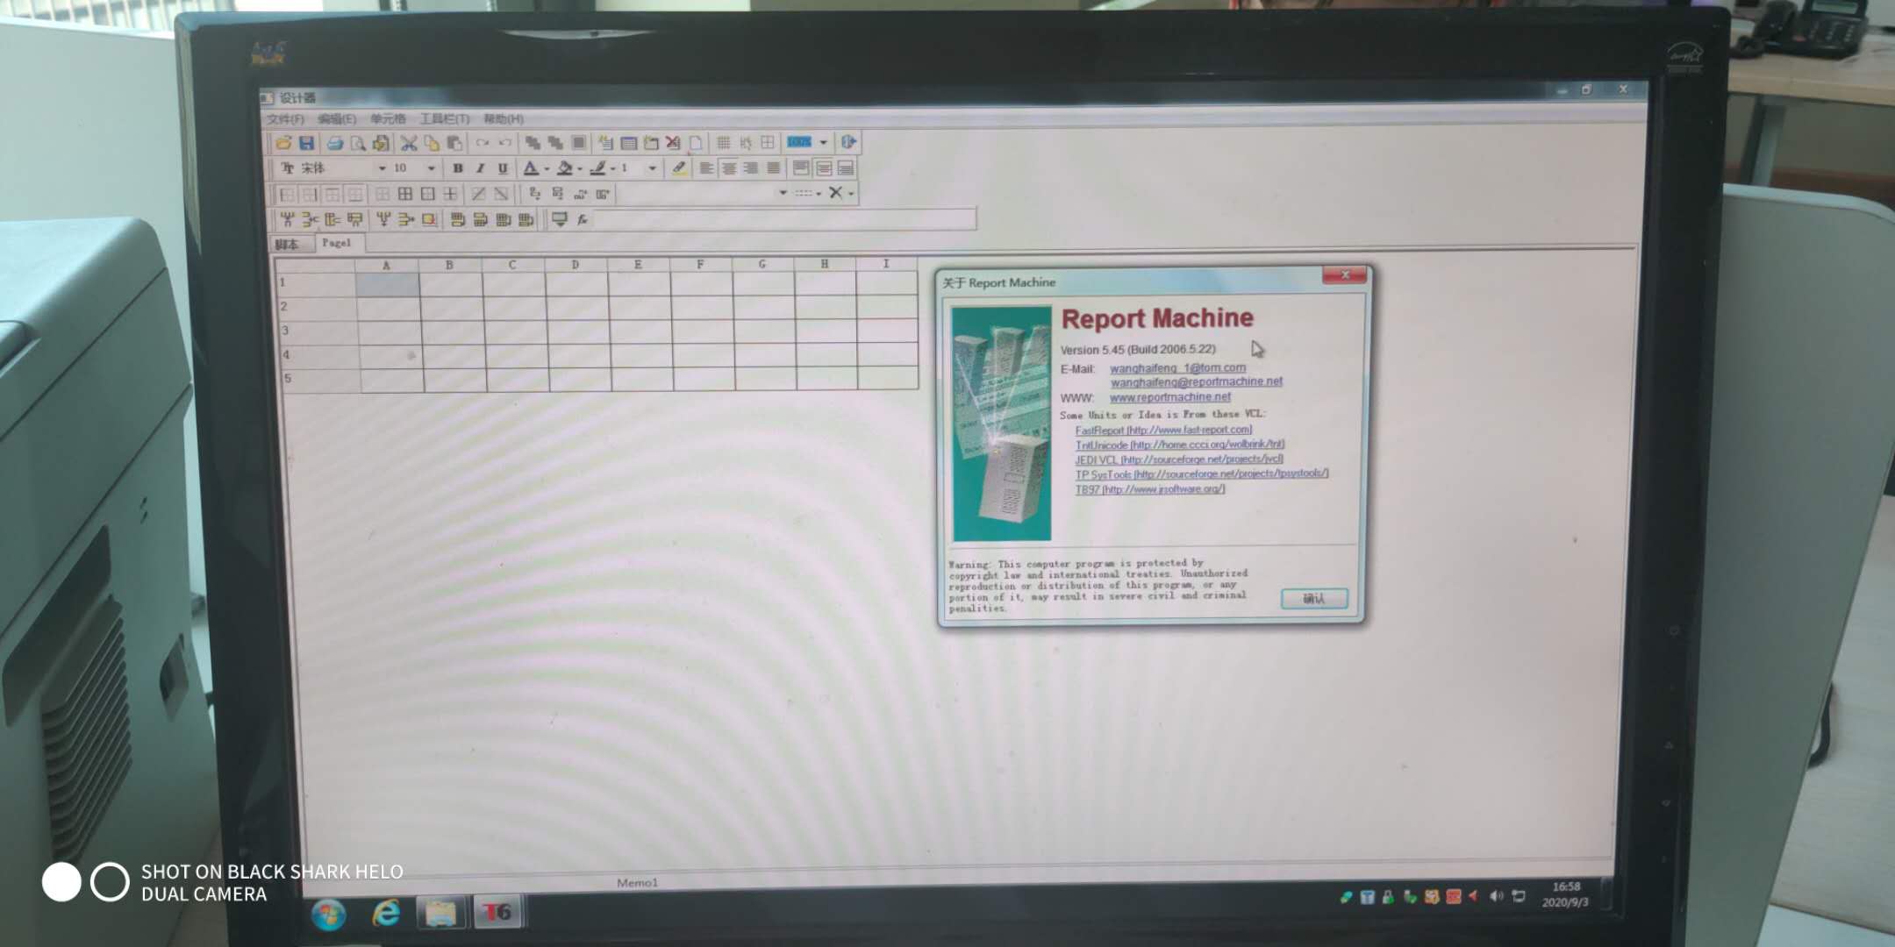1895x947 pixels.
Task: Open Internet Explorer from taskbar
Action: (386, 914)
